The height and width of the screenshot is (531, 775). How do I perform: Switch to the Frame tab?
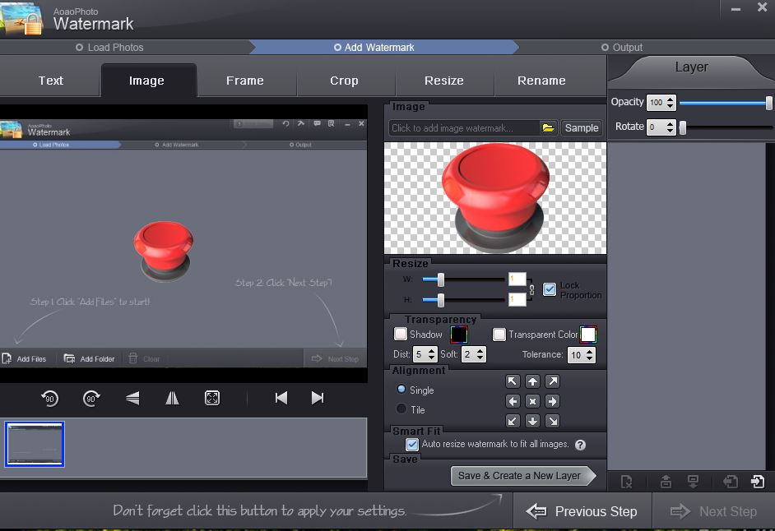pos(245,81)
